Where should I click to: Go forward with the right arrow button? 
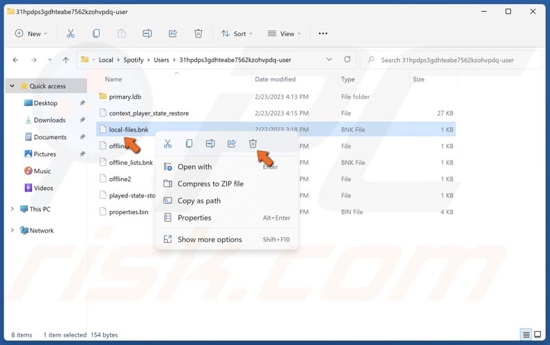[x=33, y=60]
